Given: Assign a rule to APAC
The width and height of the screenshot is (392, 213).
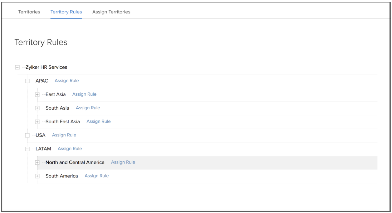Looking at the screenshot, I should (x=66, y=81).
